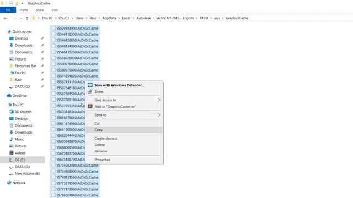Choose Properties from the context menu

click(x=124, y=159)
